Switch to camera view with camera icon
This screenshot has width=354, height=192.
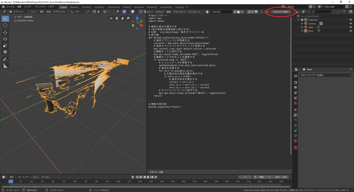click(117, 18)
